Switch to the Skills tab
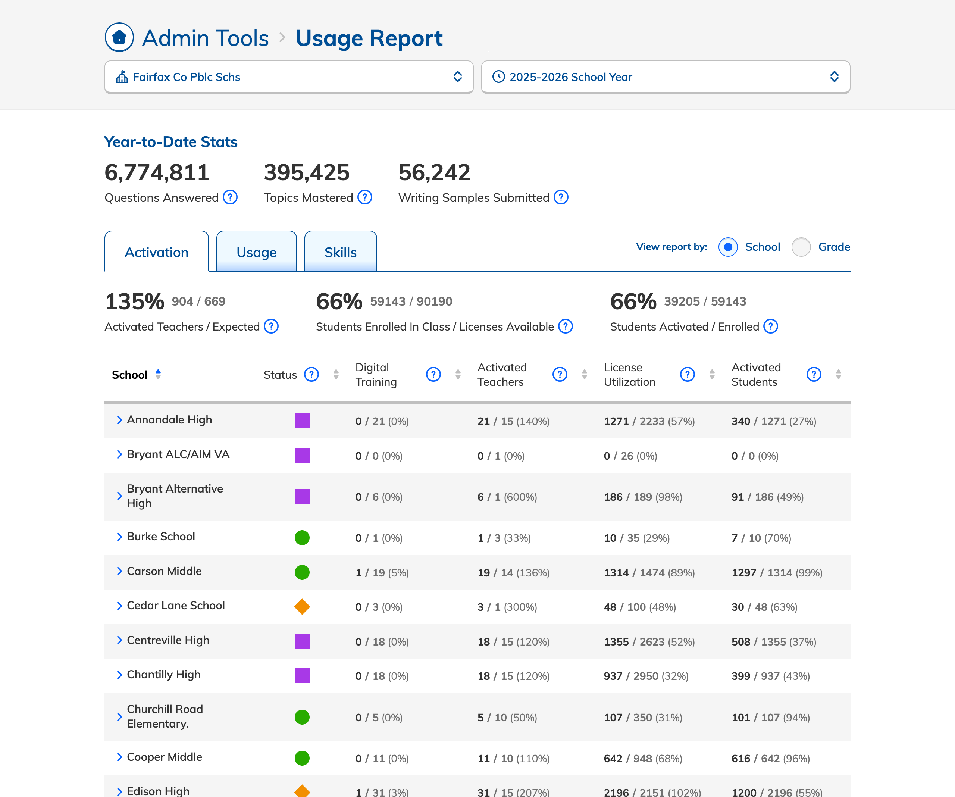955x797 pixels. pos(340,252)
